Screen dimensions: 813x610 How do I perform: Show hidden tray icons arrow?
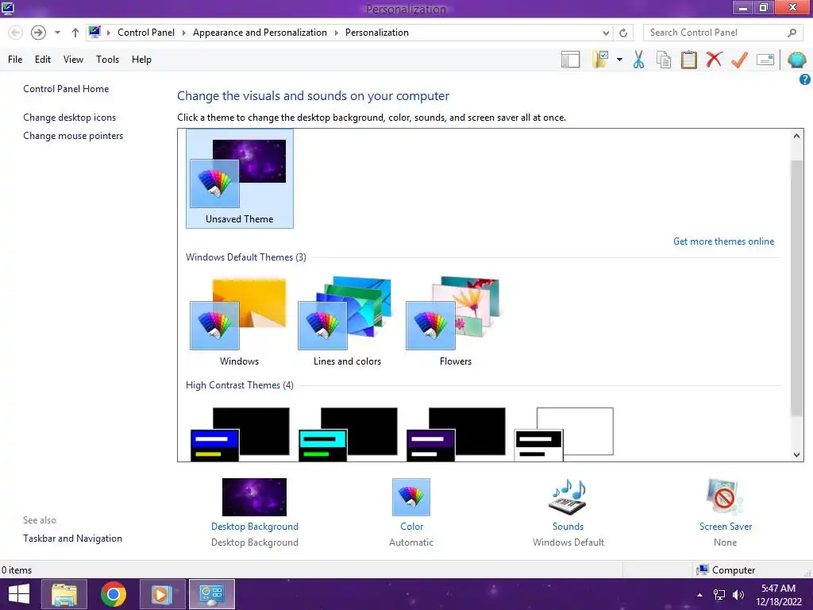pos(699,595)
